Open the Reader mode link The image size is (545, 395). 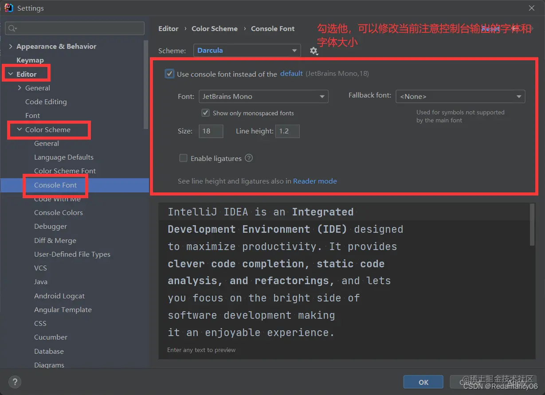click(x=315, y=181)
